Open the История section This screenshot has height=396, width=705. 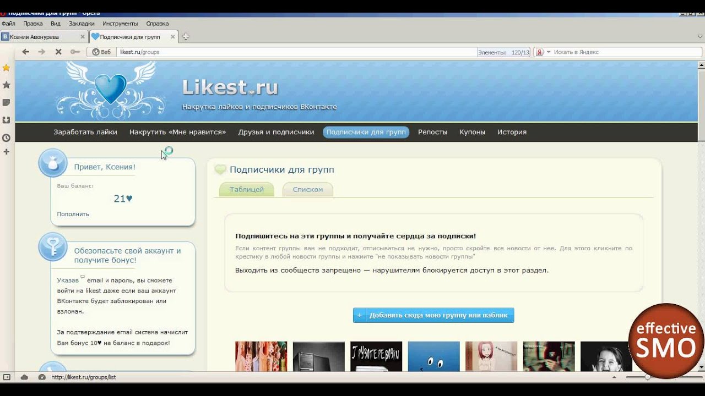[512, 132]
